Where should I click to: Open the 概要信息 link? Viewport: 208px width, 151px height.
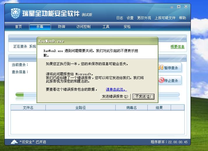click(177, 47)
